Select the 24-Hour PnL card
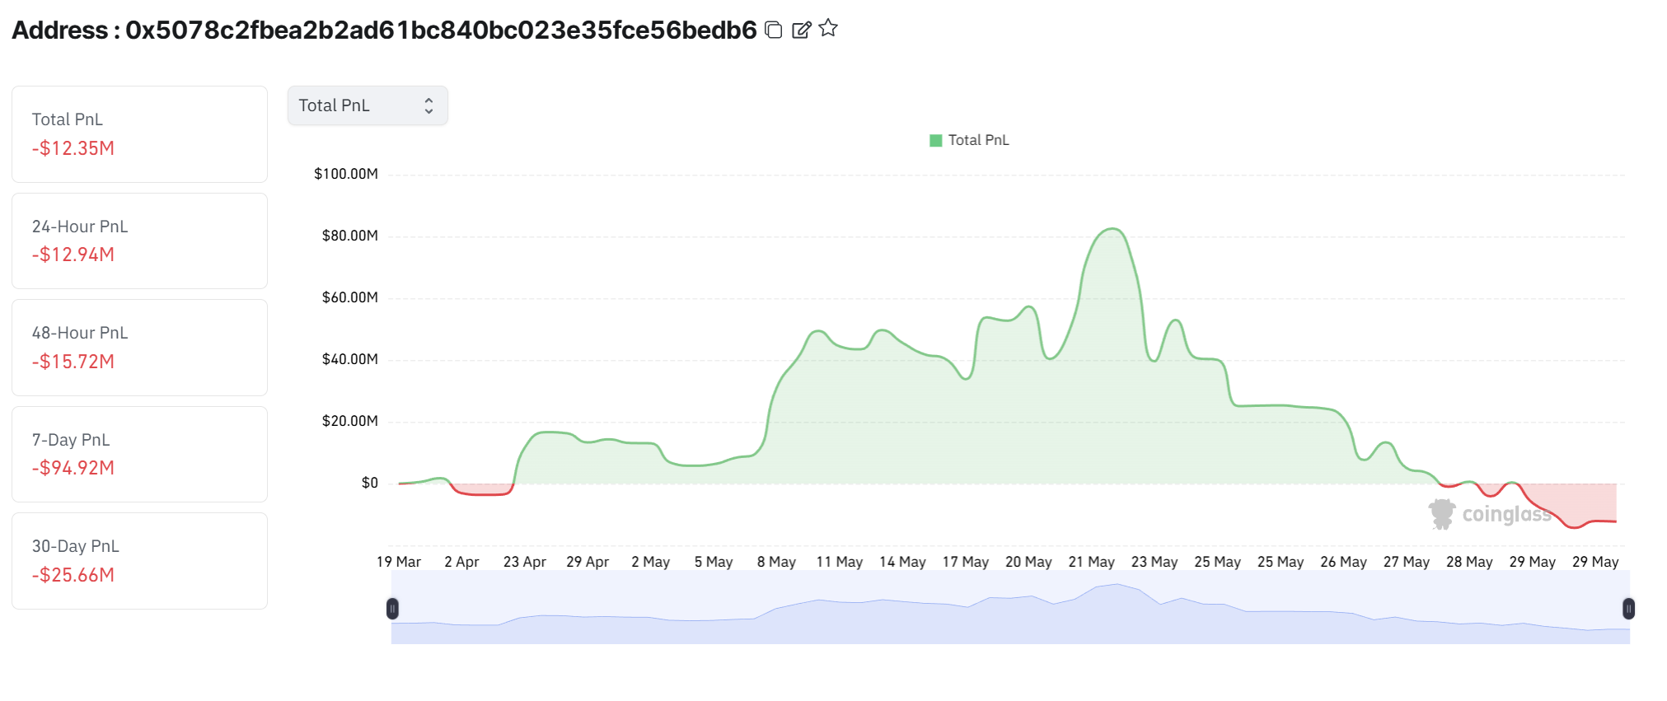Screen dimensions: 1667x701 point(139,241)
